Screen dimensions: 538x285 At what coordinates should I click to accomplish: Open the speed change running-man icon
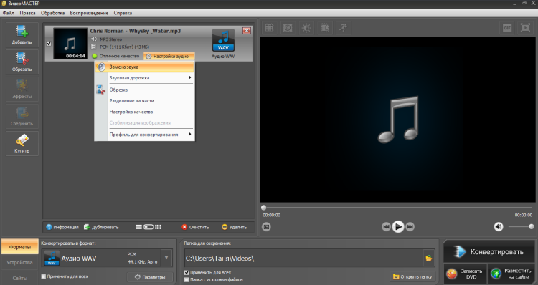coord(344,28)
